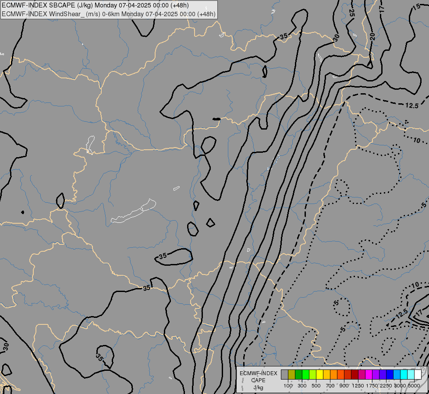Select the dark red swatch in CAPE legend
429x394 pixels.
[x=355, y=374]
